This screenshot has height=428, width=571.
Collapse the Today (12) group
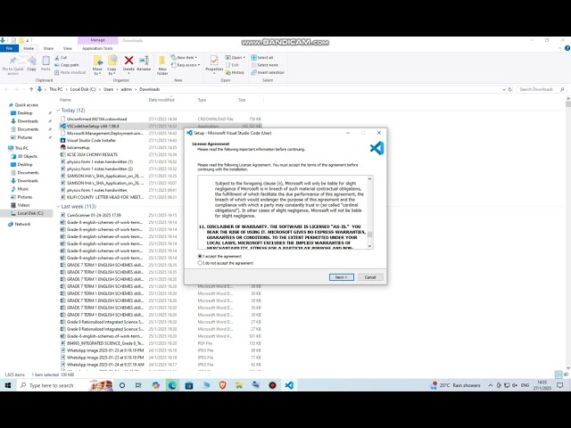(x=58, y=110)
